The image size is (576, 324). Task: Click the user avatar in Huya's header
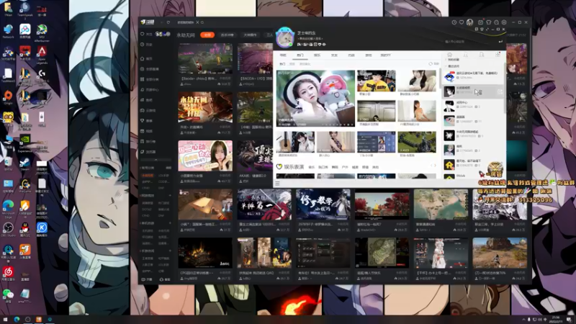click(x=469, y=22)
